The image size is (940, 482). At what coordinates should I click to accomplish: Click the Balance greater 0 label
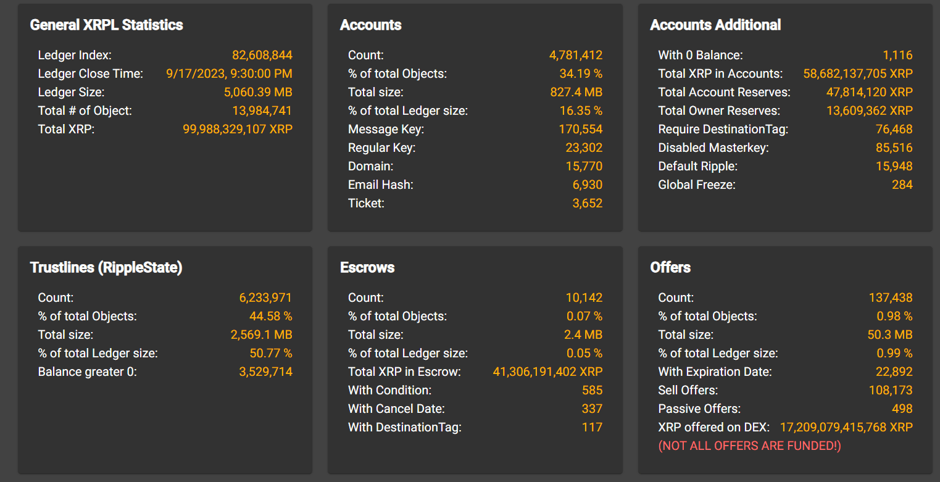coord(88,372)
